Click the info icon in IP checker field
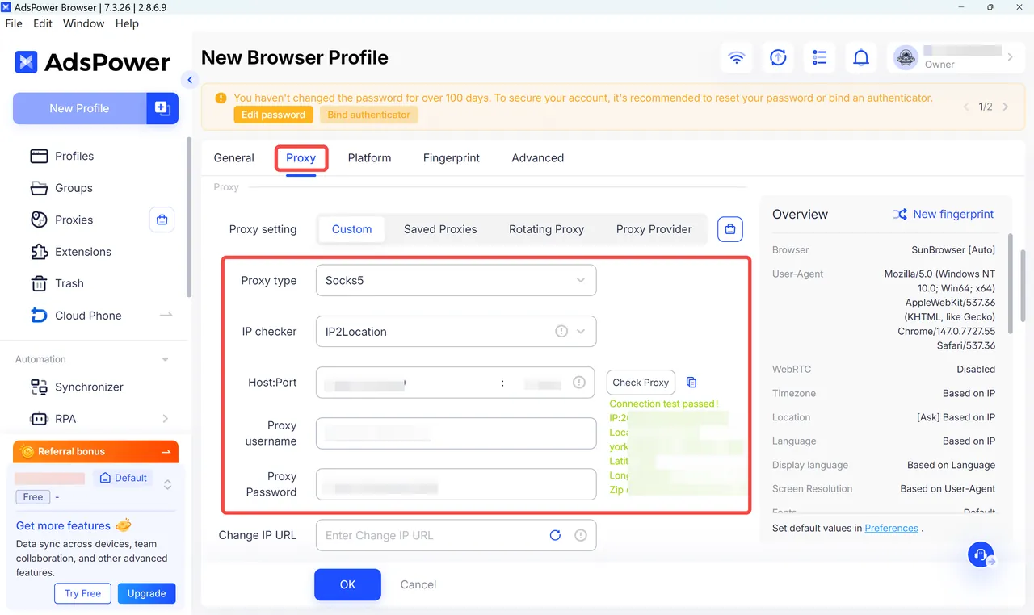Screen dimensions: 1034x615 pos(561,331)
